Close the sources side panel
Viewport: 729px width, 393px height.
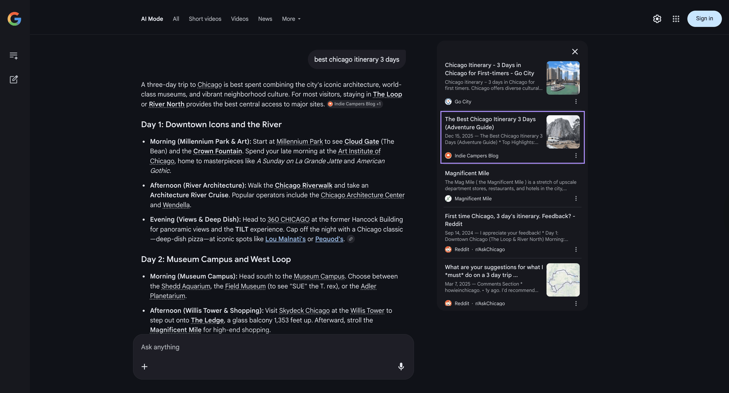click(575, 52)
